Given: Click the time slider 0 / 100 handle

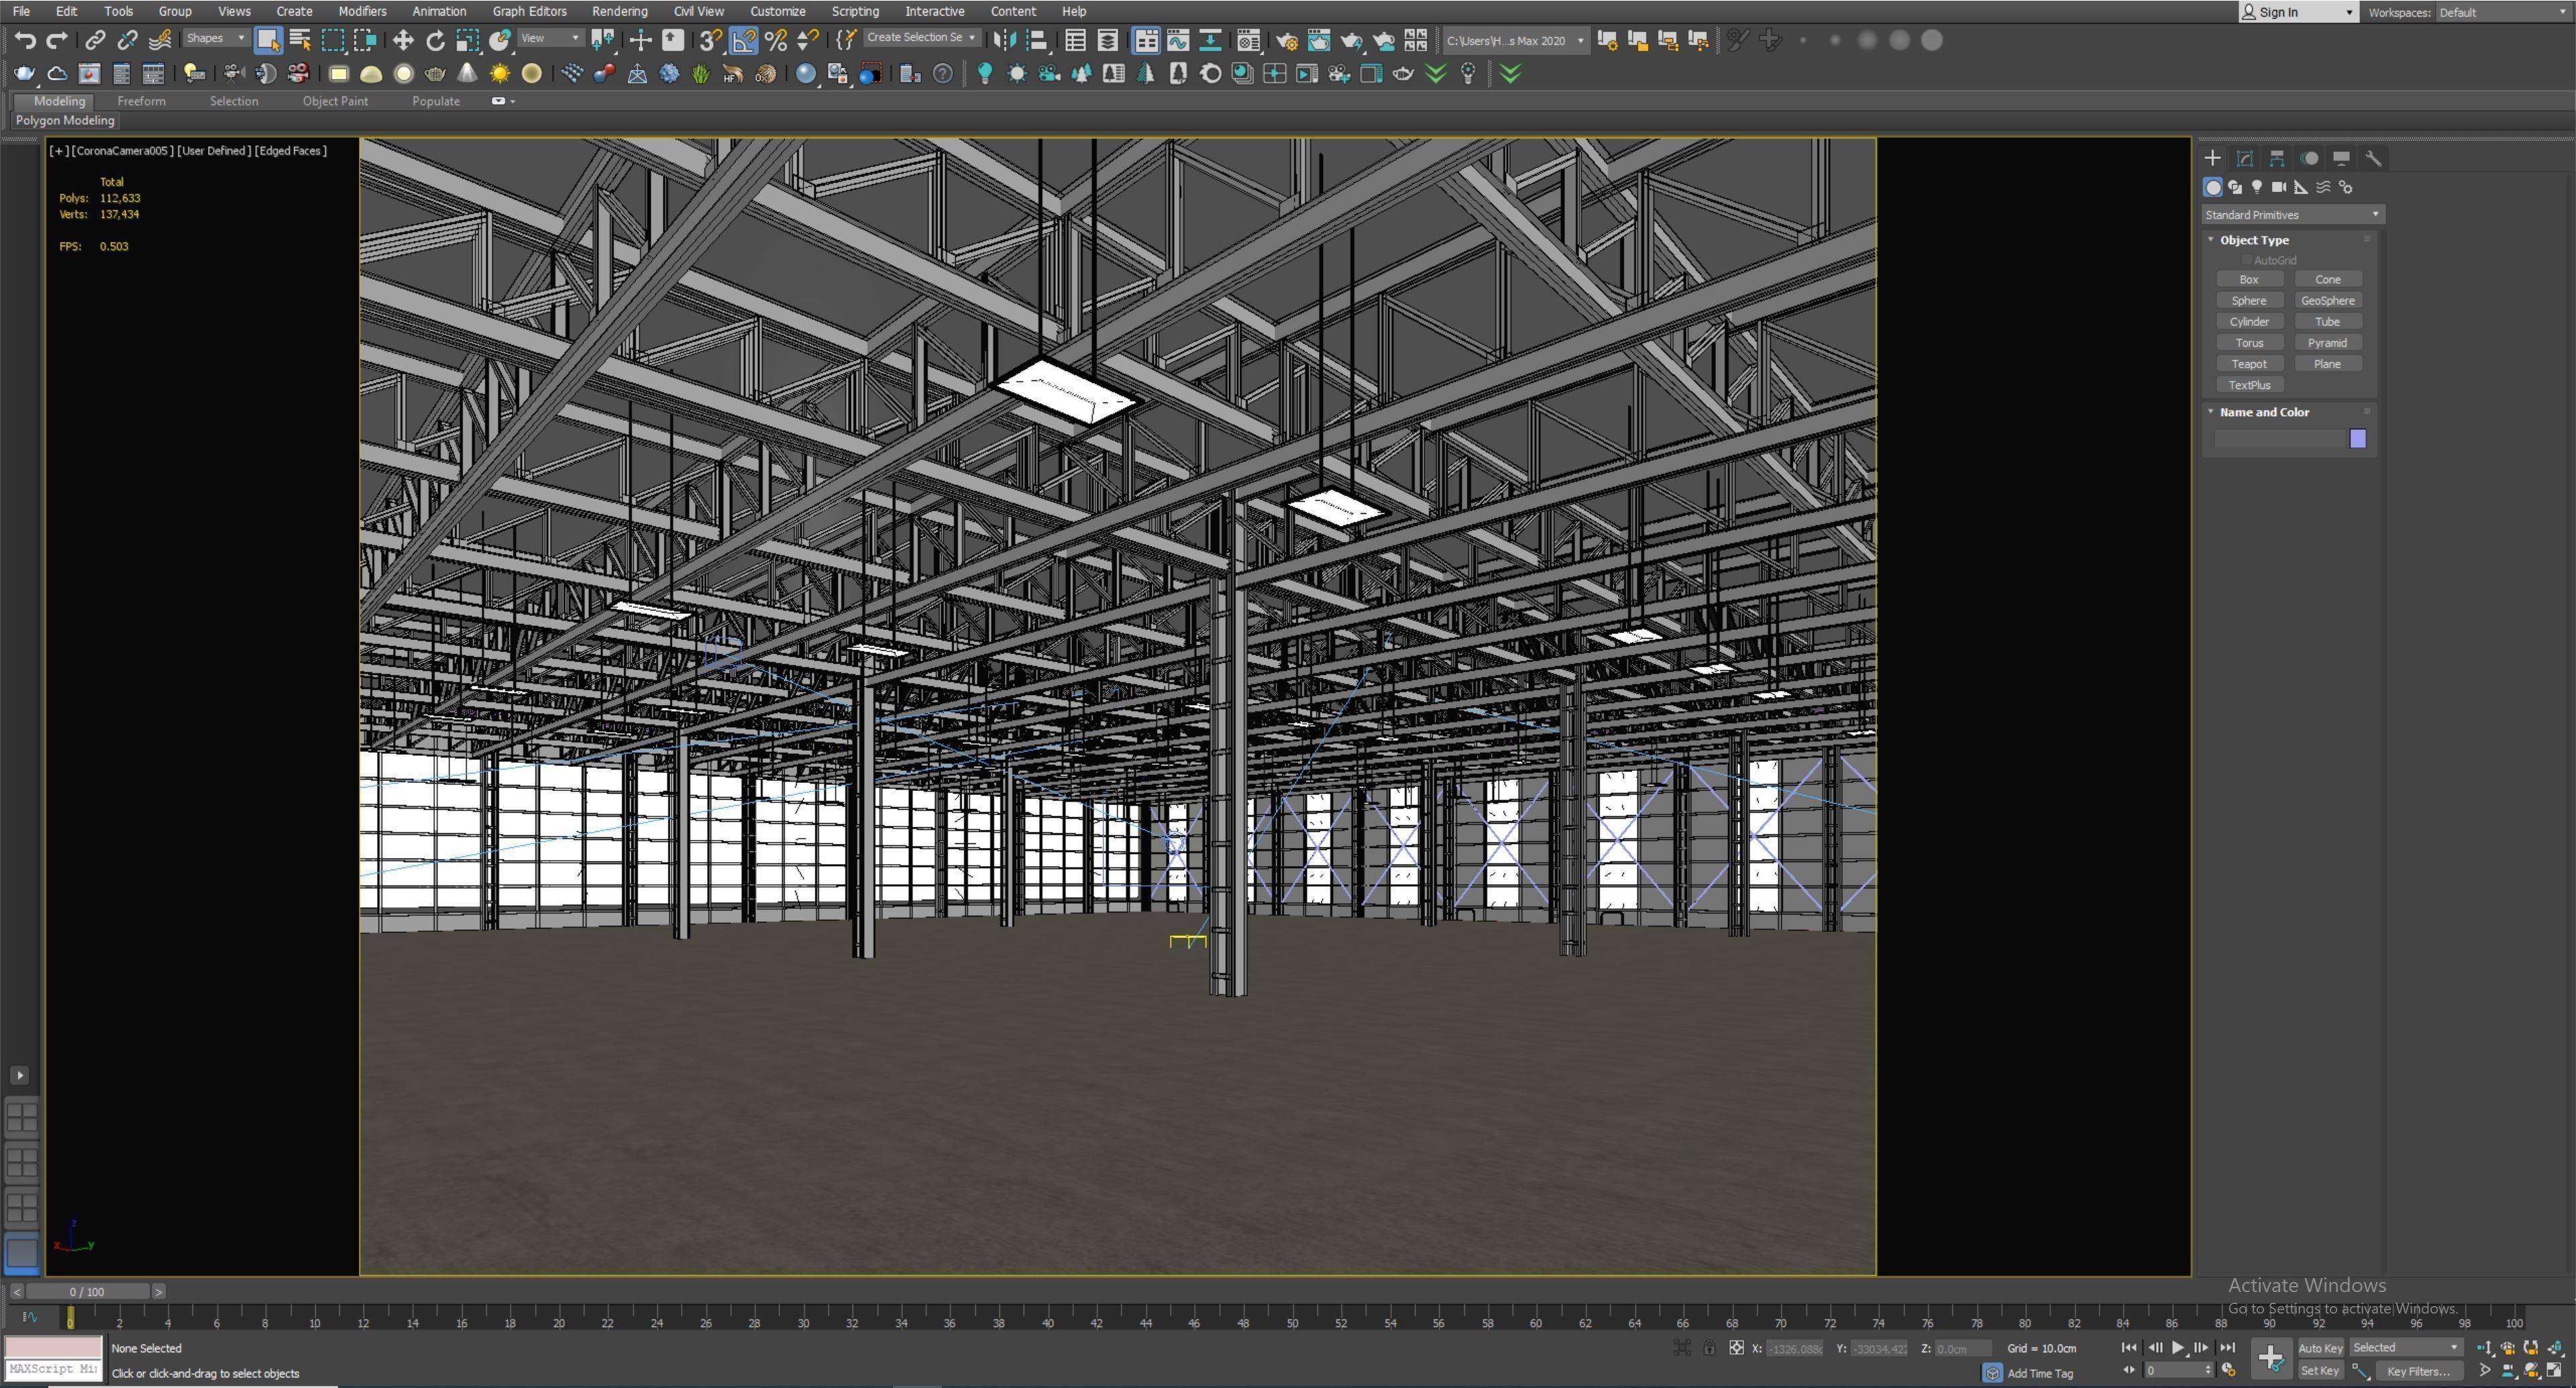Looking at the screenshot, I should click(87, 1291).
